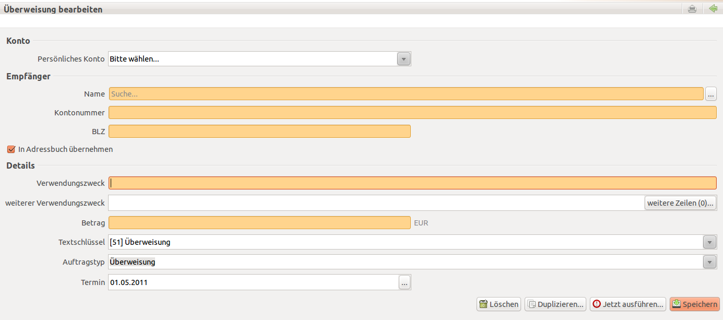
Task: Click Löschen button with trash icon
Action: coord(499,304)
